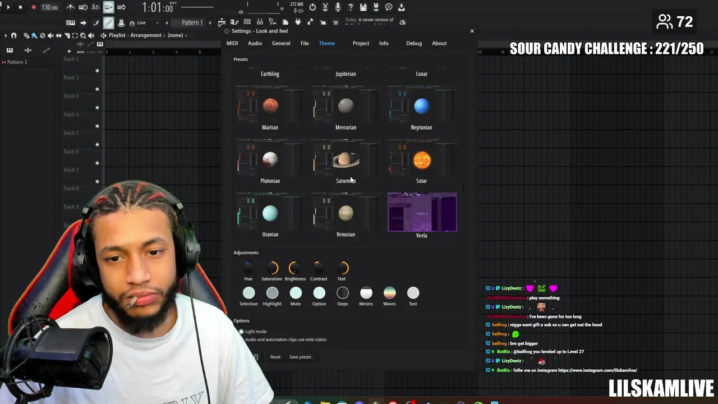Image resolution: width=718 pixels, height=404 pixels.
Task: Toggle the highlighted link icon in the toolbar
Action: (x=108, y=22)
